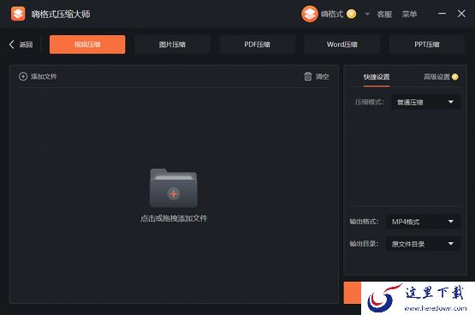Viewport: 475px width, 315px height.
Task: Click the 返回 text label
Action: coord(26,45)
